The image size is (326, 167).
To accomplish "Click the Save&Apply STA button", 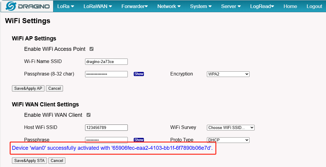I will point(29,160).
